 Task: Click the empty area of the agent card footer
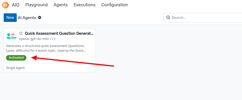coord(60,68)
